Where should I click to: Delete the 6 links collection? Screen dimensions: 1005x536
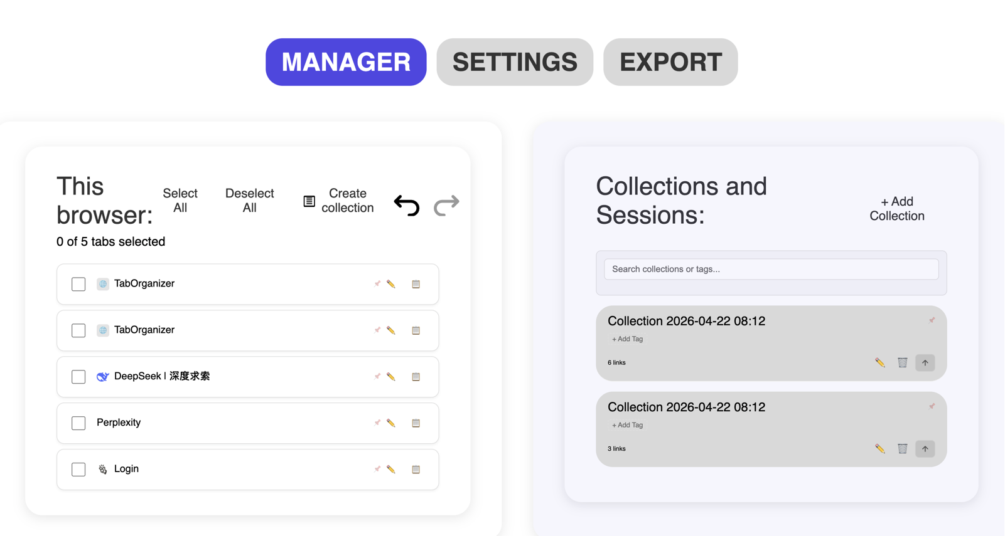pos(903,363)
